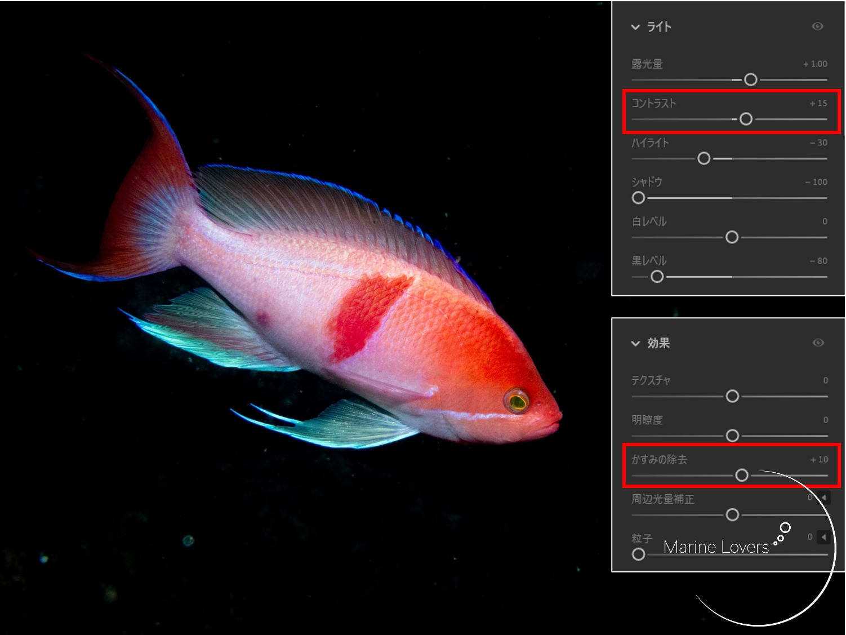Click the 粒子 slider handle
The image size is (846, 635).
[638, 554]
